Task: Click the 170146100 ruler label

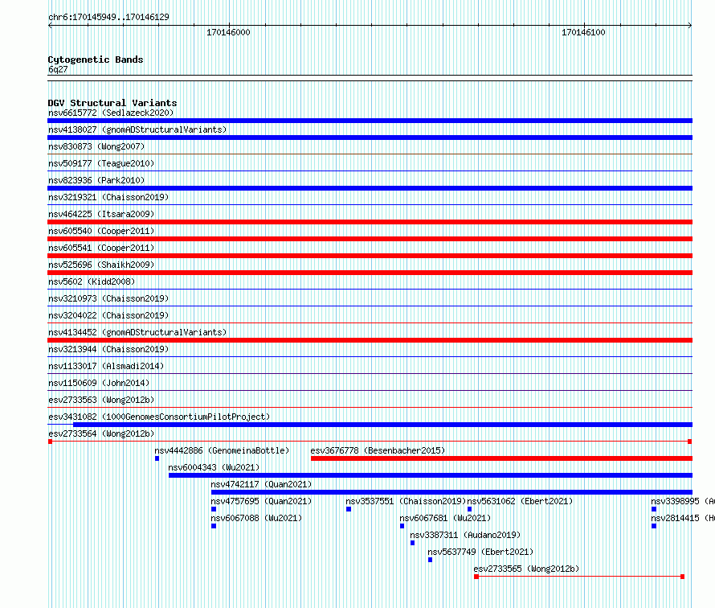Action: click(583, 32)
